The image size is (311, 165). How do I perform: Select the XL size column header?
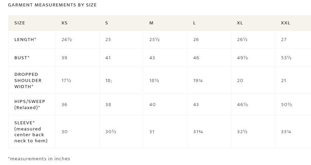[240, 23]
